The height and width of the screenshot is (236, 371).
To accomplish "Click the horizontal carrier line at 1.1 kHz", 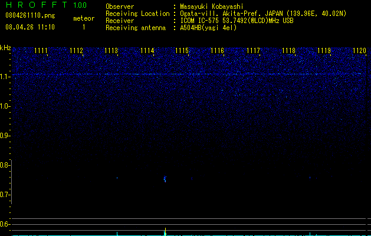I will [x=189, y=74].
